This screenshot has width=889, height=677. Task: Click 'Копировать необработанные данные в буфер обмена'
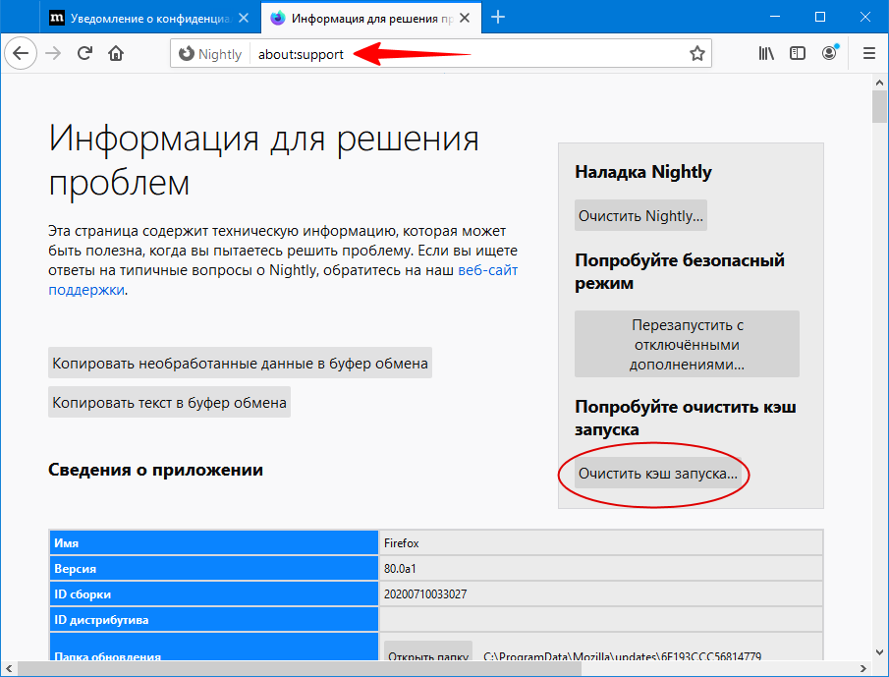240,363
